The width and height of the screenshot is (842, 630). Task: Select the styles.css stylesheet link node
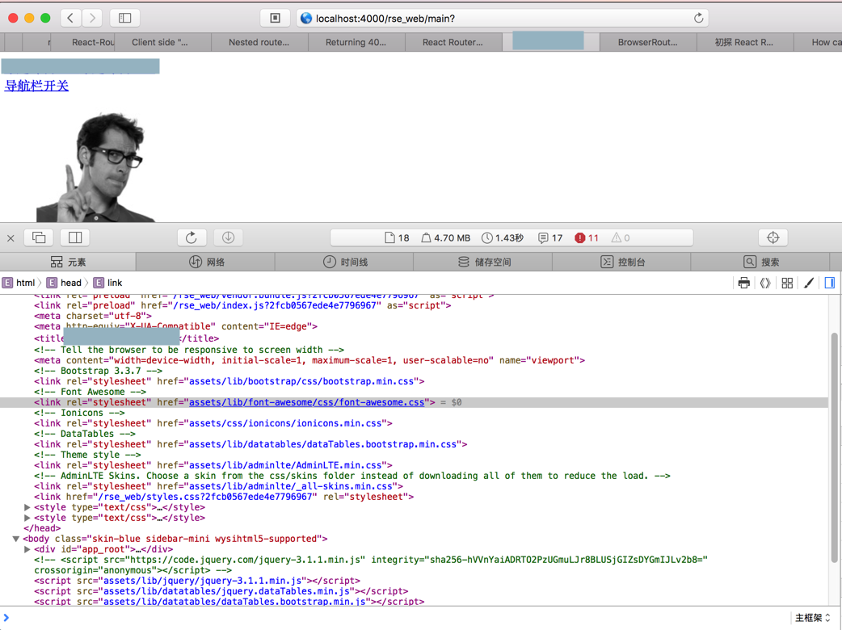(x=224, y=497)
